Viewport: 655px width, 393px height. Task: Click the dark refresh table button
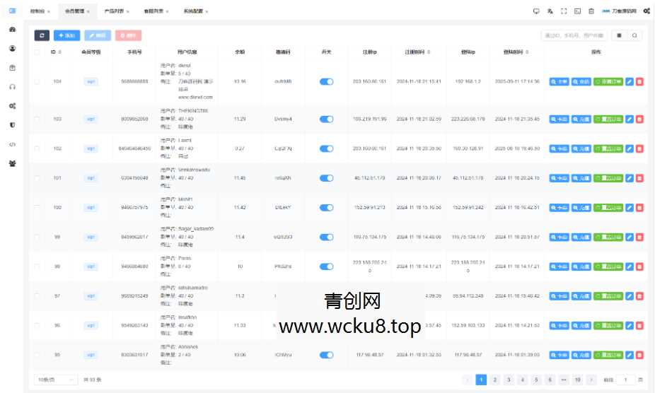pyautogui.click(x=42, y=35)
